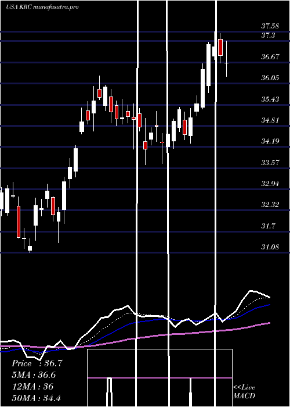Select the 32.94 price axis label

tap(270, 184)
